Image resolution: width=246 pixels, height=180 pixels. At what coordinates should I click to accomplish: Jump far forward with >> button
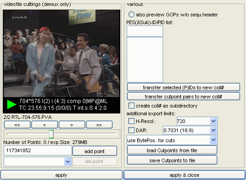point(99,125)
